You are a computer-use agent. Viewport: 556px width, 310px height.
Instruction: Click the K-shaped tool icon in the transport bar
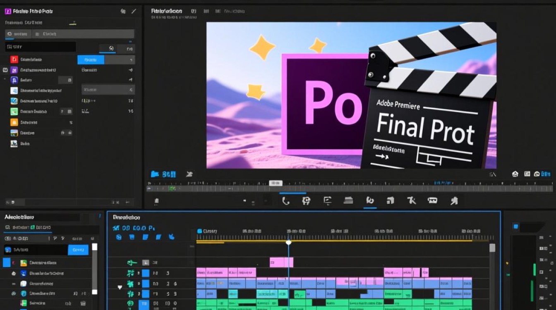point(411,201)
